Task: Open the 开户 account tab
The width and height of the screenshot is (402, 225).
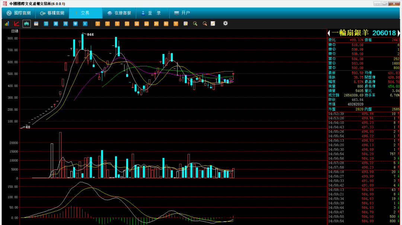Action: (182, 13)
